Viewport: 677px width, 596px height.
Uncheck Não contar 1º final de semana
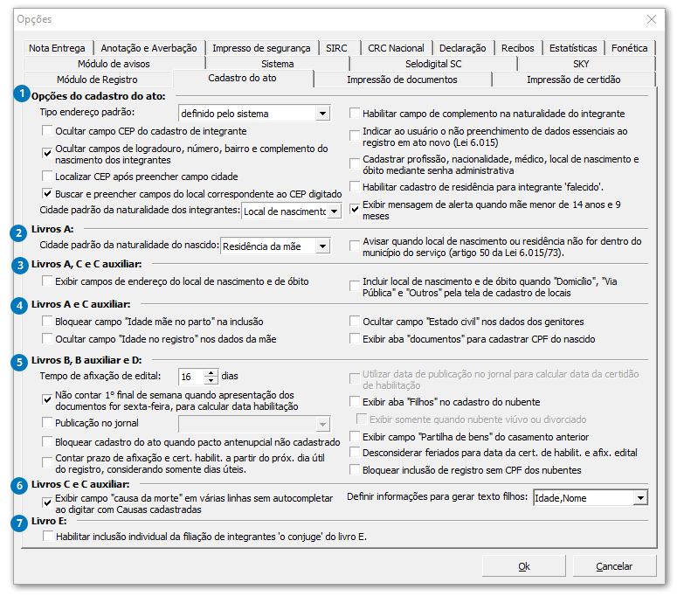tap(47, 399)
